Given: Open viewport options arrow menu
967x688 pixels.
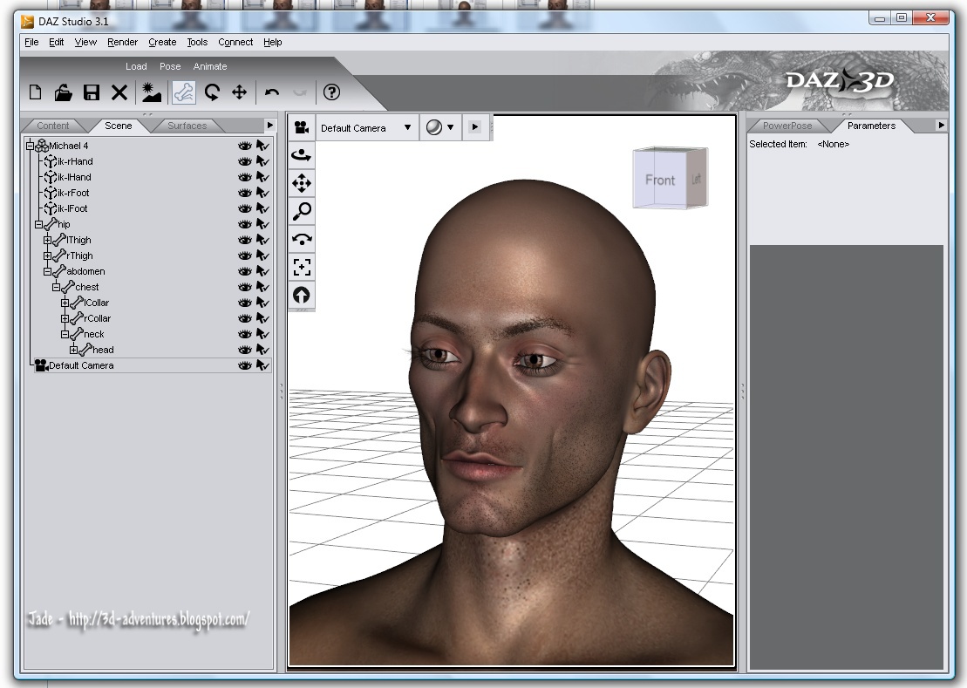Looking at the screenshot, I should [x=475, y=127].
